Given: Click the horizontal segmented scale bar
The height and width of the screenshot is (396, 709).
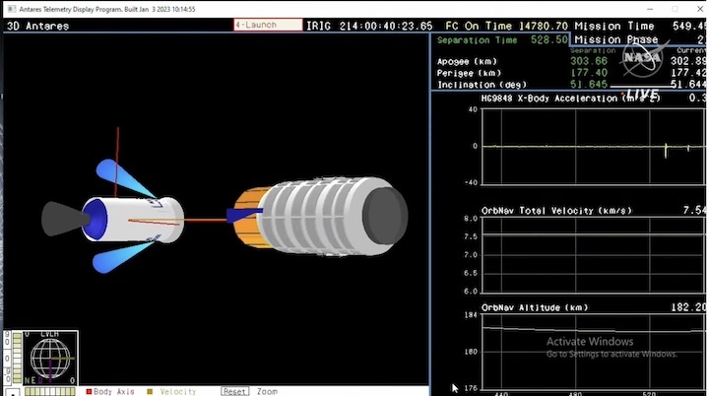Looking at the screenshot, I should (47, 391).
